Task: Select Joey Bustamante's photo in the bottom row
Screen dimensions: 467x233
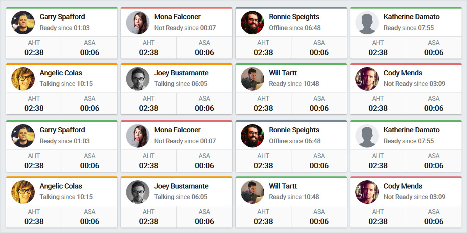Action: [x=138, y=192]
